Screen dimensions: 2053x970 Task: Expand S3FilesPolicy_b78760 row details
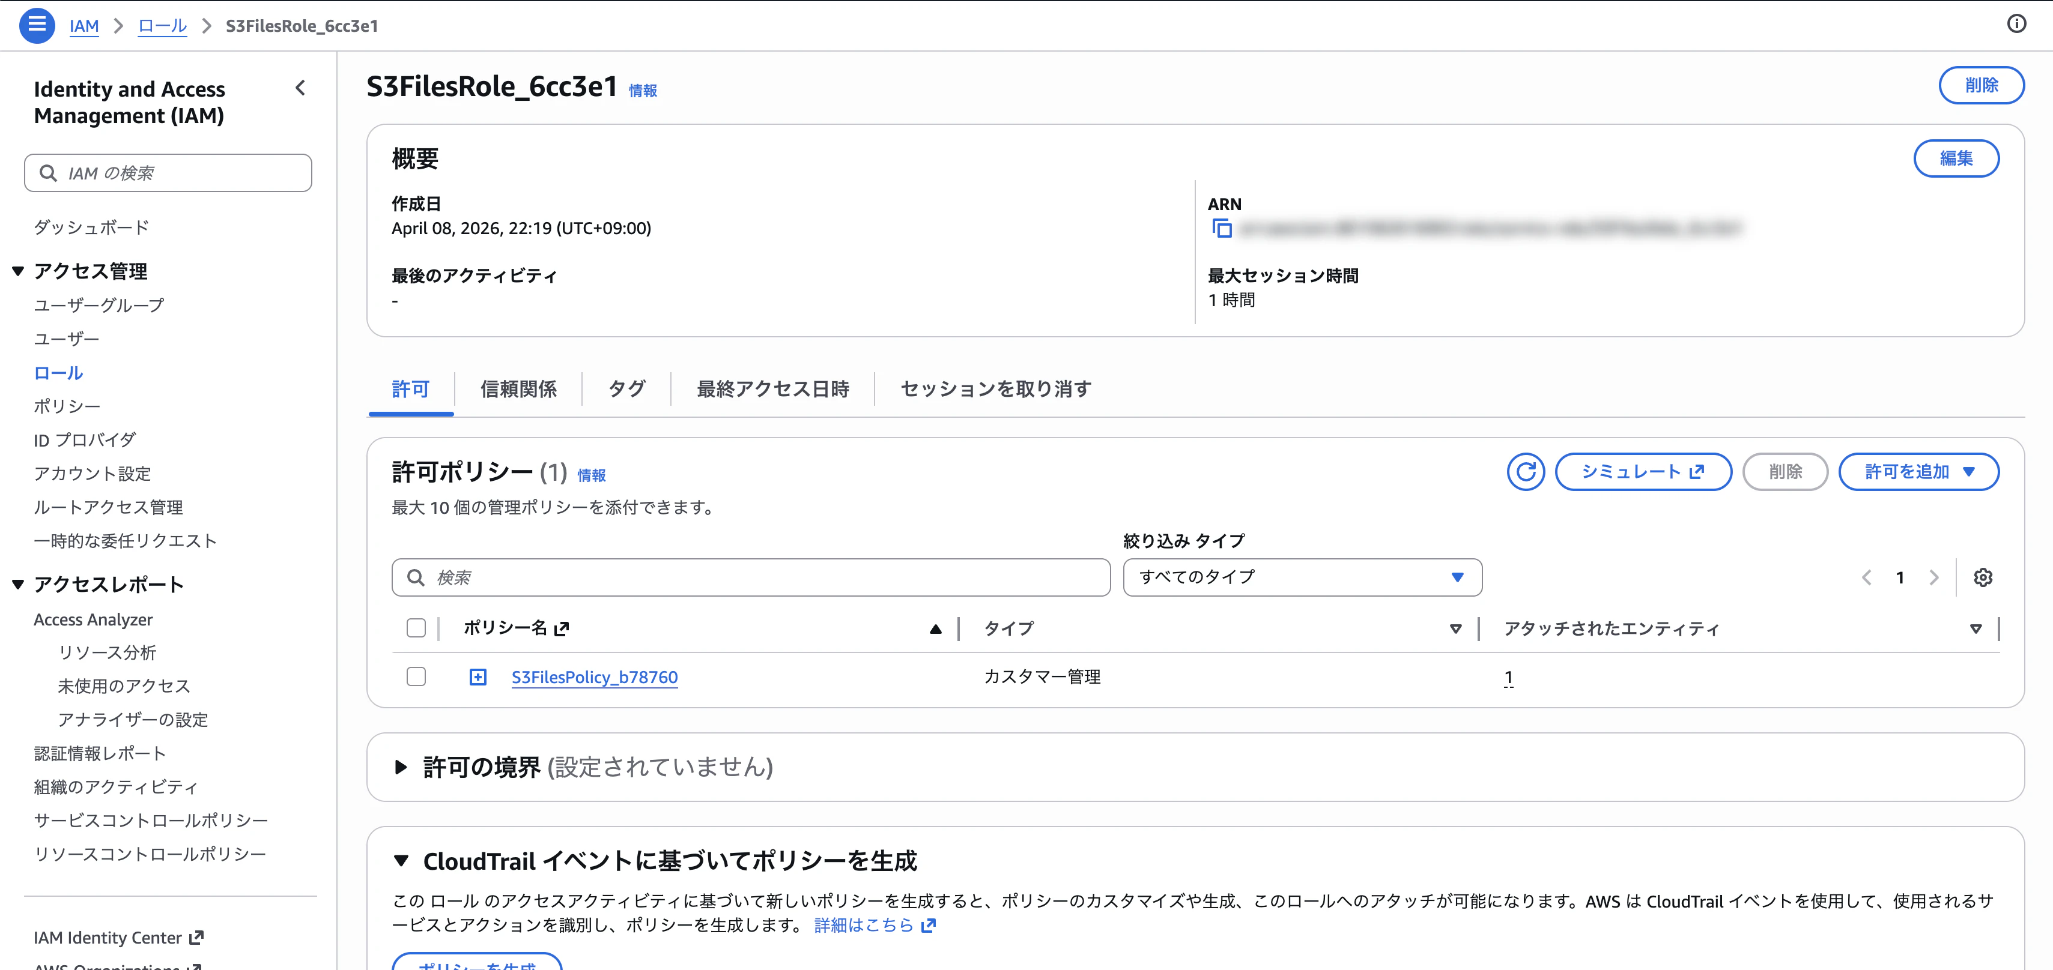coord(478,677)
